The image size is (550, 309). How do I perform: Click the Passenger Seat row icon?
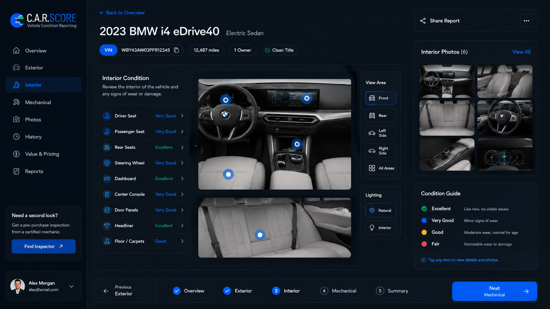(107, 132)
